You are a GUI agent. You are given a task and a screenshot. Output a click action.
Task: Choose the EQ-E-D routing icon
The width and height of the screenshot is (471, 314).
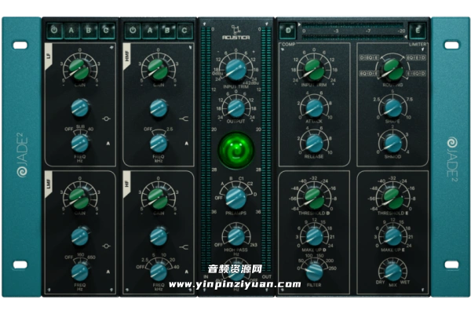tap(416, 57)
